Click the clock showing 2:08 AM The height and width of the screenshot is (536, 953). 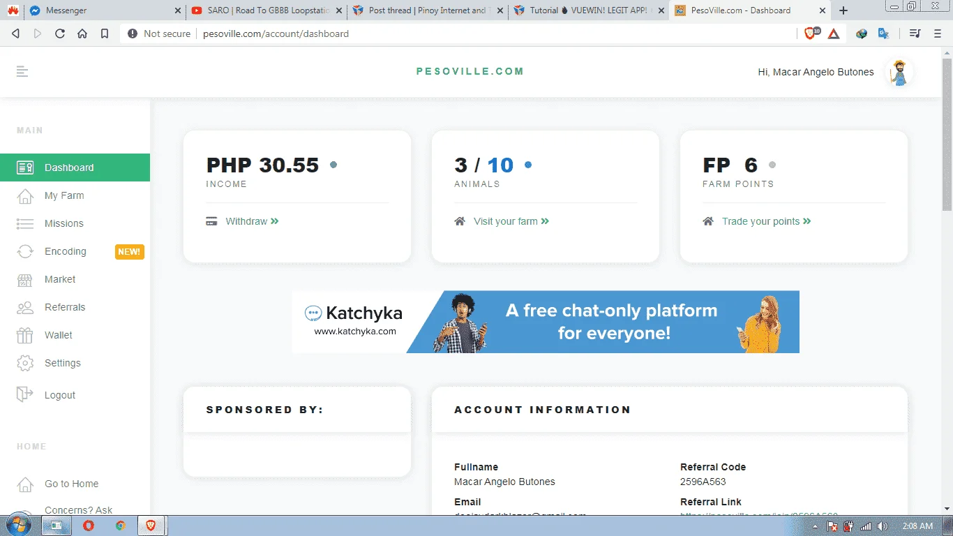pyautogui.click(x=916, y=526)
